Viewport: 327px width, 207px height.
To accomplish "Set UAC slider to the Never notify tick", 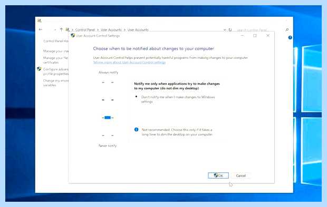I will tap(108, 136).
